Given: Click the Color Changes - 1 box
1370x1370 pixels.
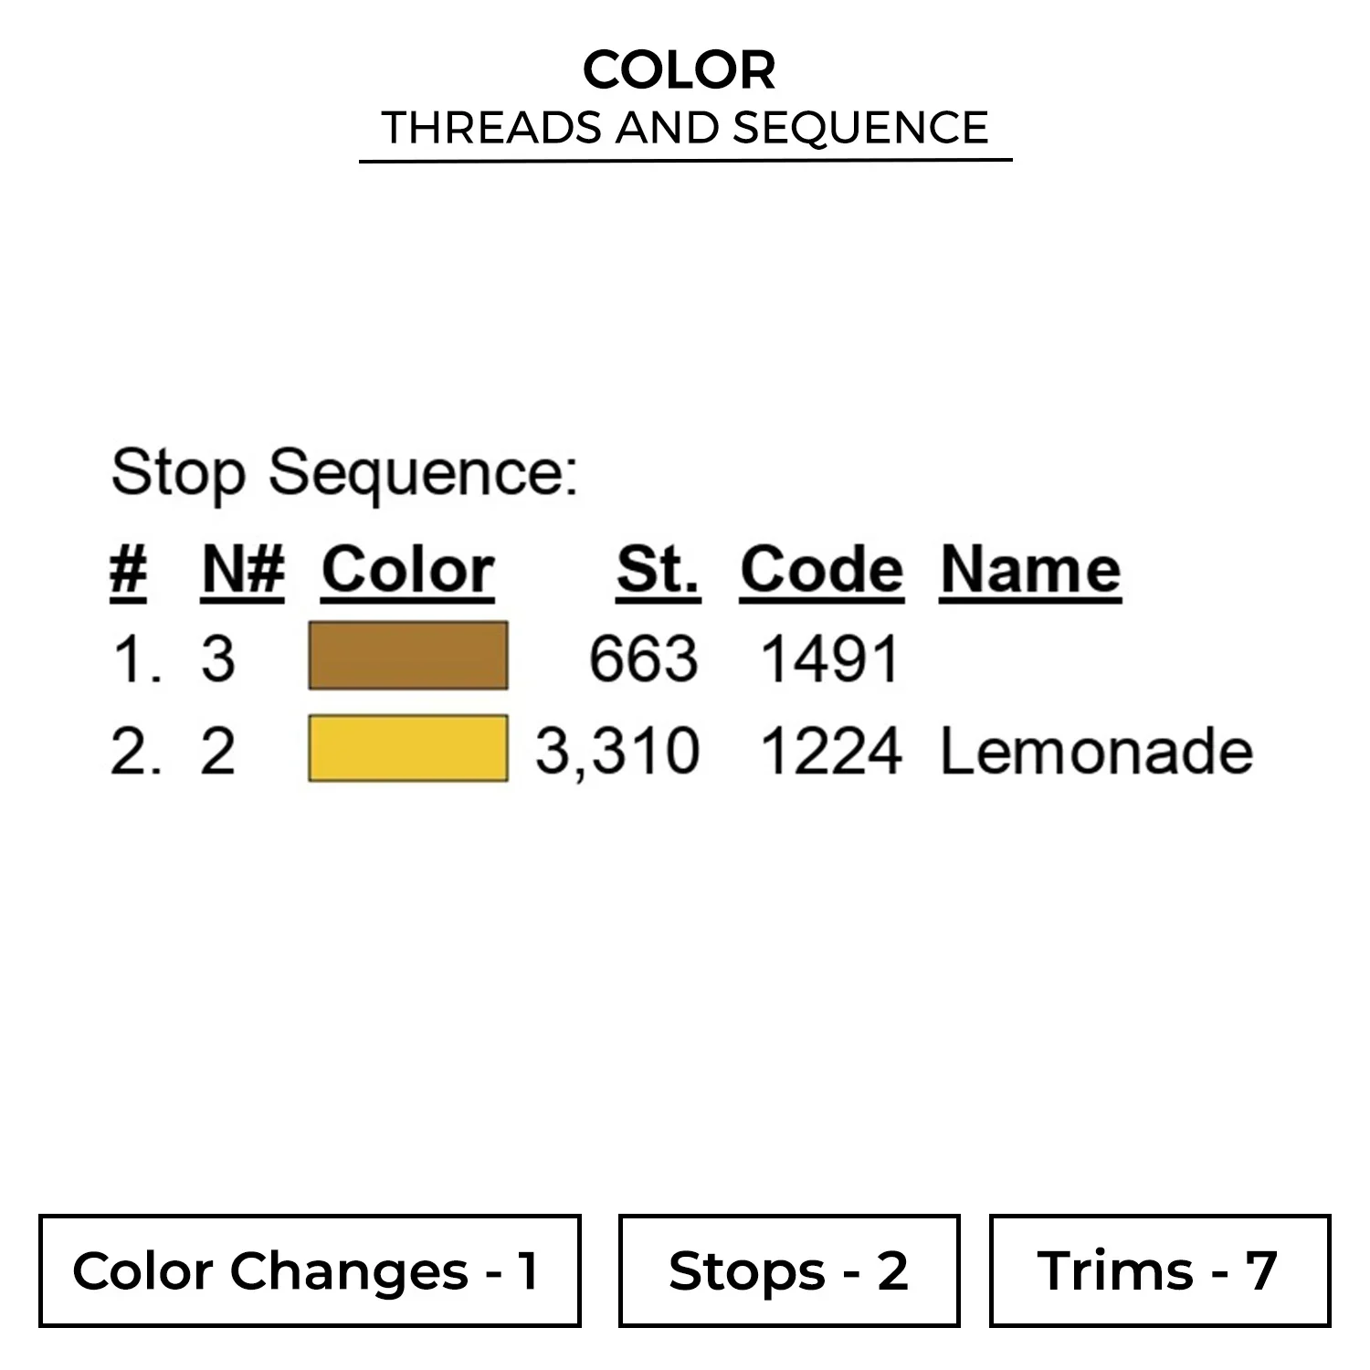Looking at the screenshot, I should (x=310, y=1270).
